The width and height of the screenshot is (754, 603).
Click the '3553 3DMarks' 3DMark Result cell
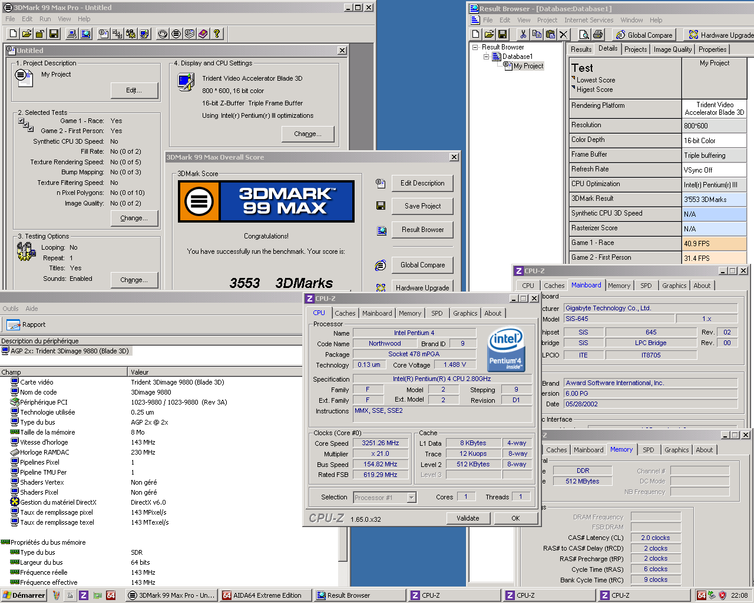coord(715,199)
